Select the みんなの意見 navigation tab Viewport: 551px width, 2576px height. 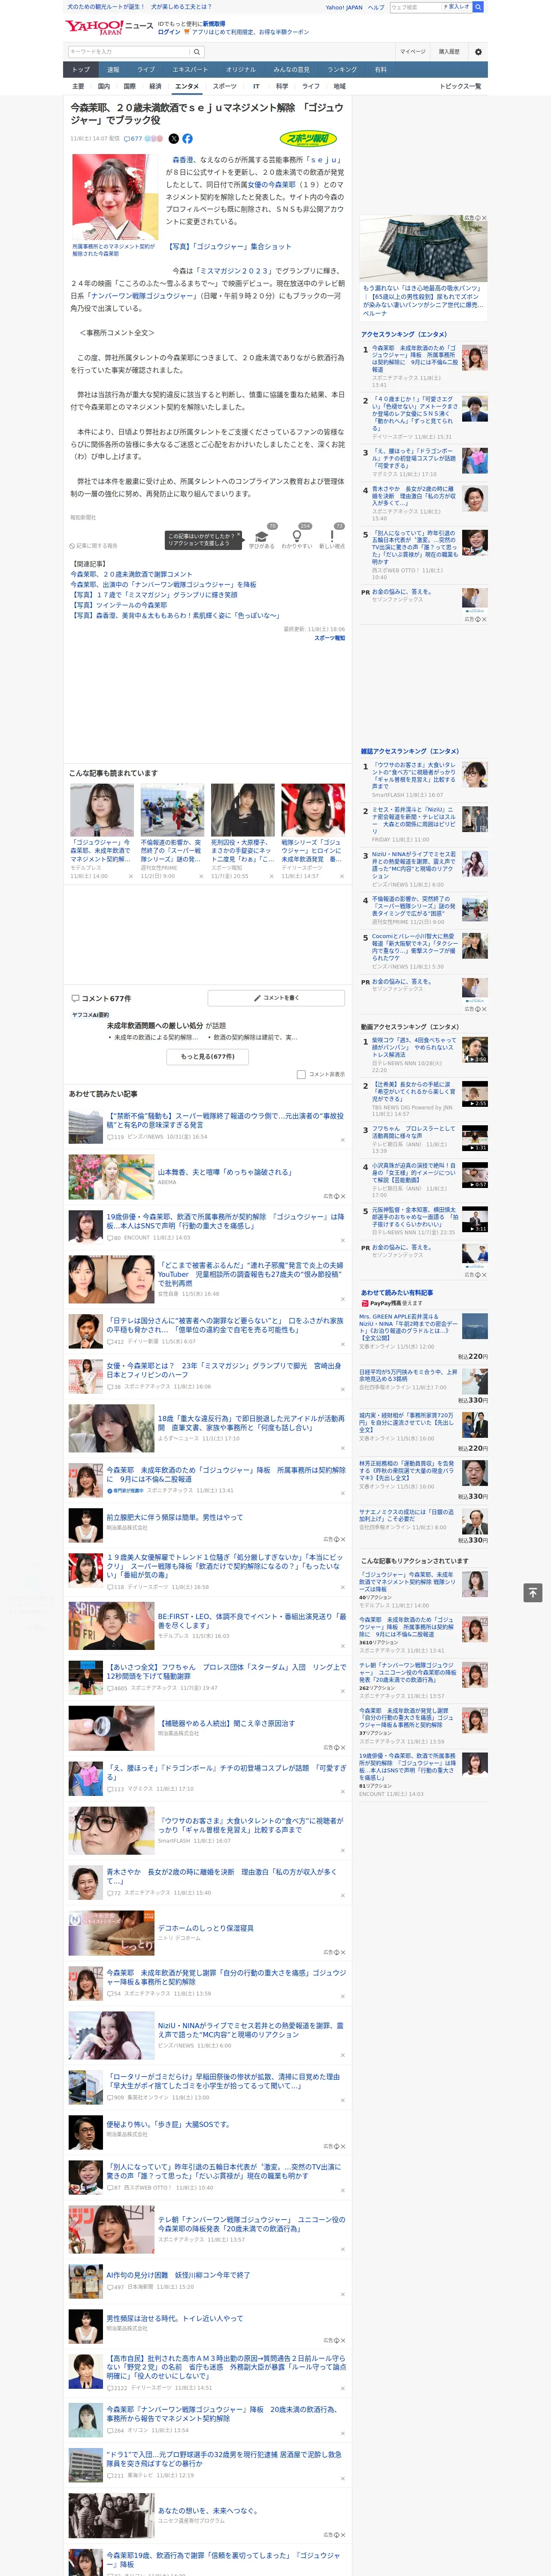(292, 70)
